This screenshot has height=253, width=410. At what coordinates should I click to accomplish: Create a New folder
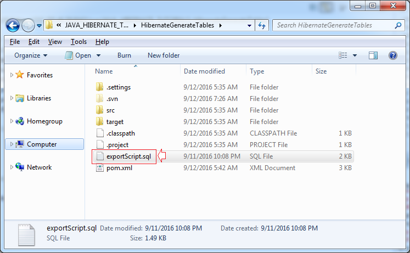click(164, 55)
